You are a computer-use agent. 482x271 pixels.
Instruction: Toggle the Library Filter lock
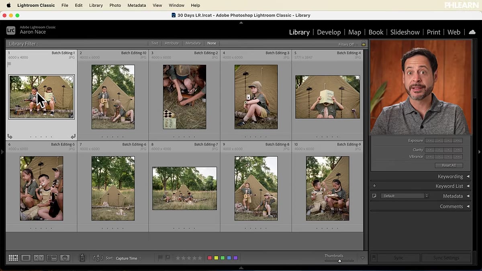[x=364, y=44]
